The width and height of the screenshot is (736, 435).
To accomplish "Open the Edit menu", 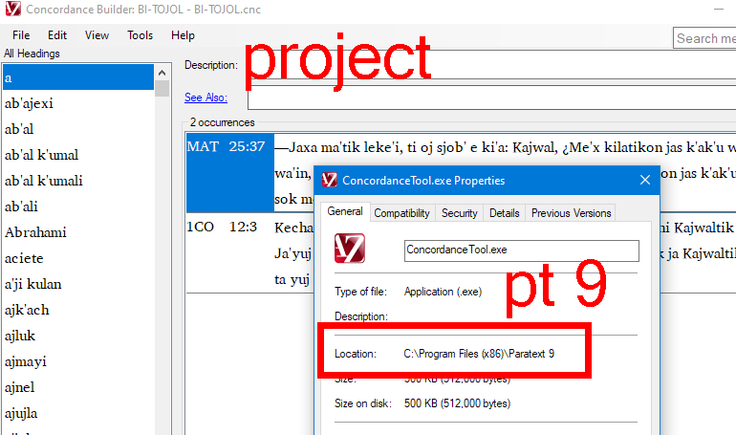I will [x=56, y=35].
